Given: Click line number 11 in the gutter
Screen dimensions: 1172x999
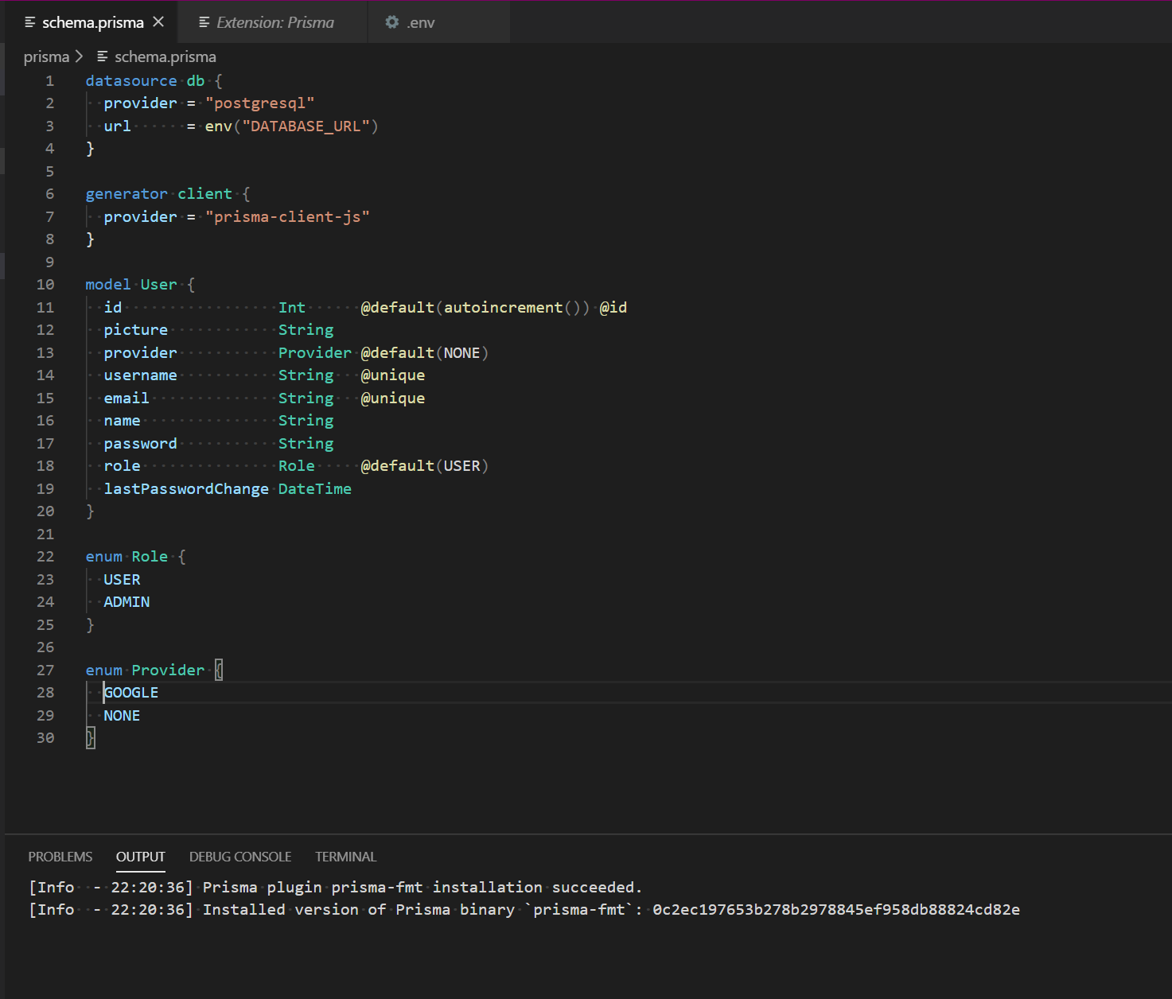Looking at the screenshot, I should 45,307.
